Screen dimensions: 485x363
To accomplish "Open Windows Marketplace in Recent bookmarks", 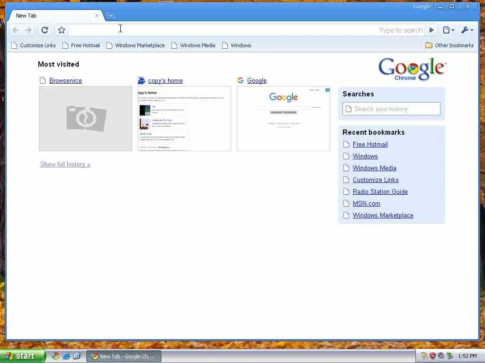I will coord(383,216).
